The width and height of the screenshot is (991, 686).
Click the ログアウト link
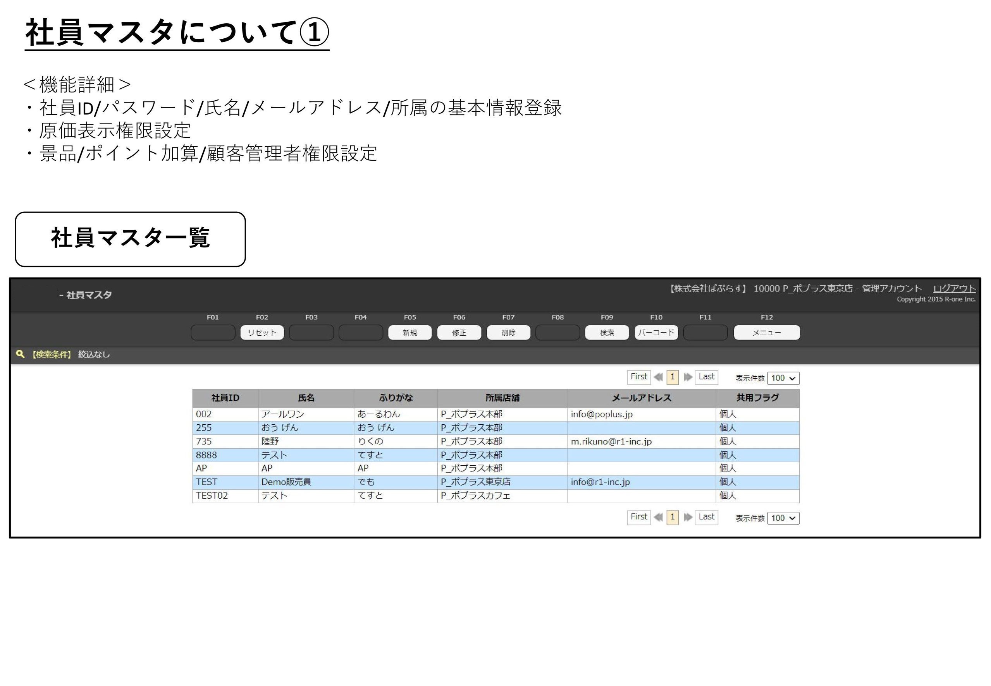click(x=953, y=288)
